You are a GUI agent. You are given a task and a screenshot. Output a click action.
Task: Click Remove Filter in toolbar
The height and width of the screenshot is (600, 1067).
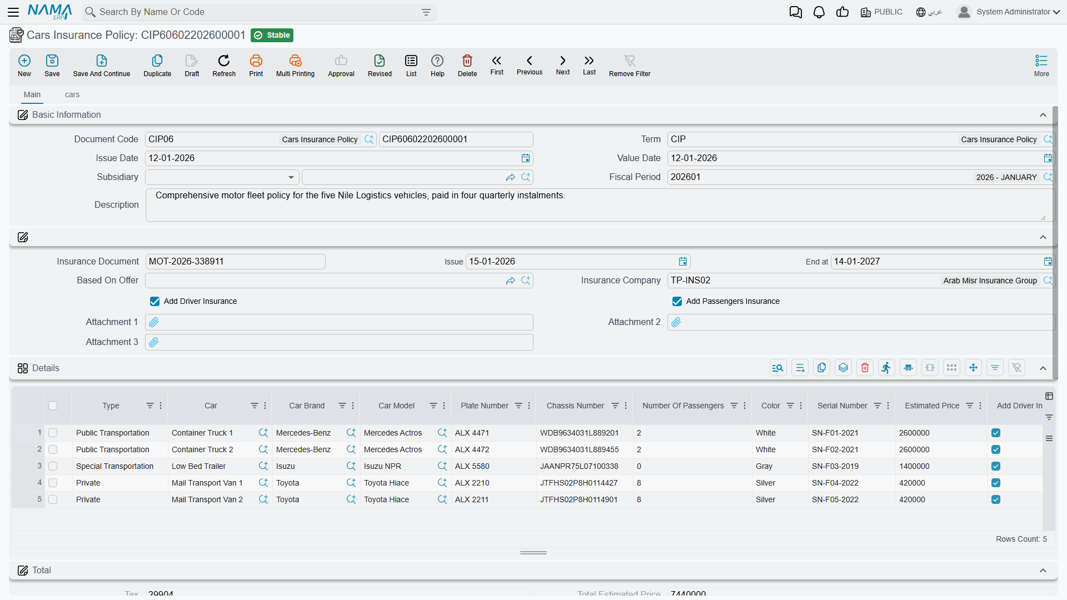click(x=630, y=66)
